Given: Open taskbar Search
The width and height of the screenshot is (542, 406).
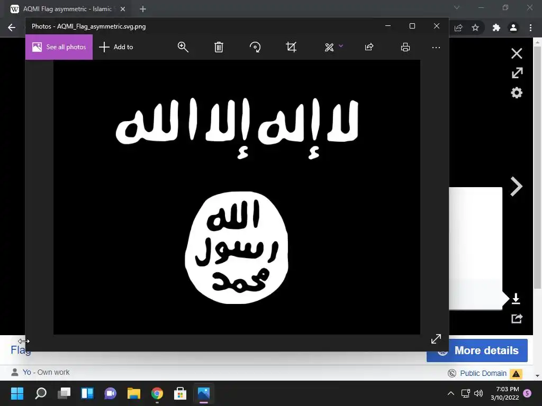Looking at the screenshot, I should tap(40, 393).
